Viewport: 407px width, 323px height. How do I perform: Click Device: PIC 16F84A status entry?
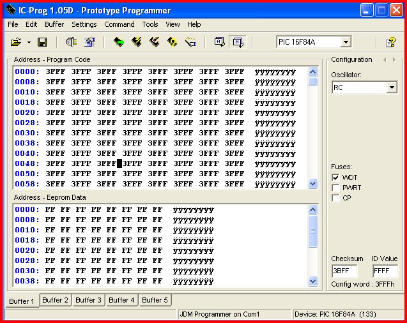(x=335, y=314)
